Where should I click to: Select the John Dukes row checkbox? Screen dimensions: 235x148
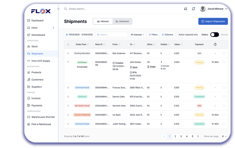(x=224, y=62)
